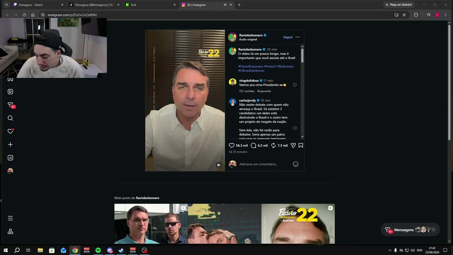The height and width of the screenshot is (255, 453).
Task: View site information icon in address bar
Action: [x=43, y=15]
